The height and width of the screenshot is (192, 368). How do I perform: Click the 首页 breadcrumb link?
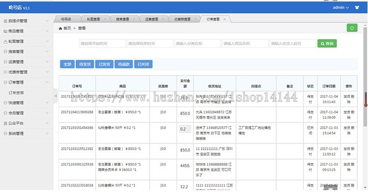coord(67,28)
